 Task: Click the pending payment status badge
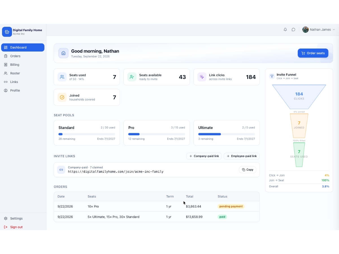tap(231, 206)
